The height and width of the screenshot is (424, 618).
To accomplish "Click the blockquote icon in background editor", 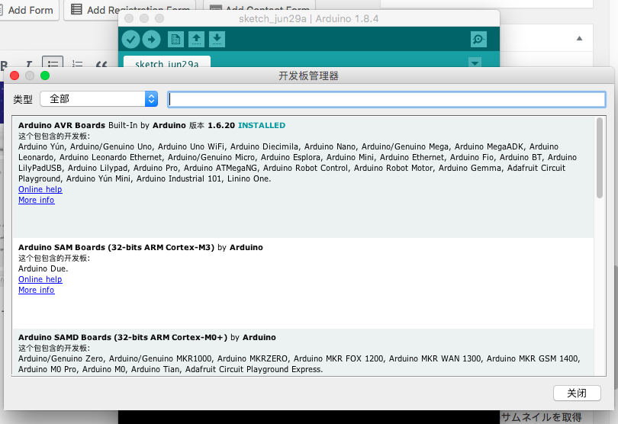I will (101, 64).
